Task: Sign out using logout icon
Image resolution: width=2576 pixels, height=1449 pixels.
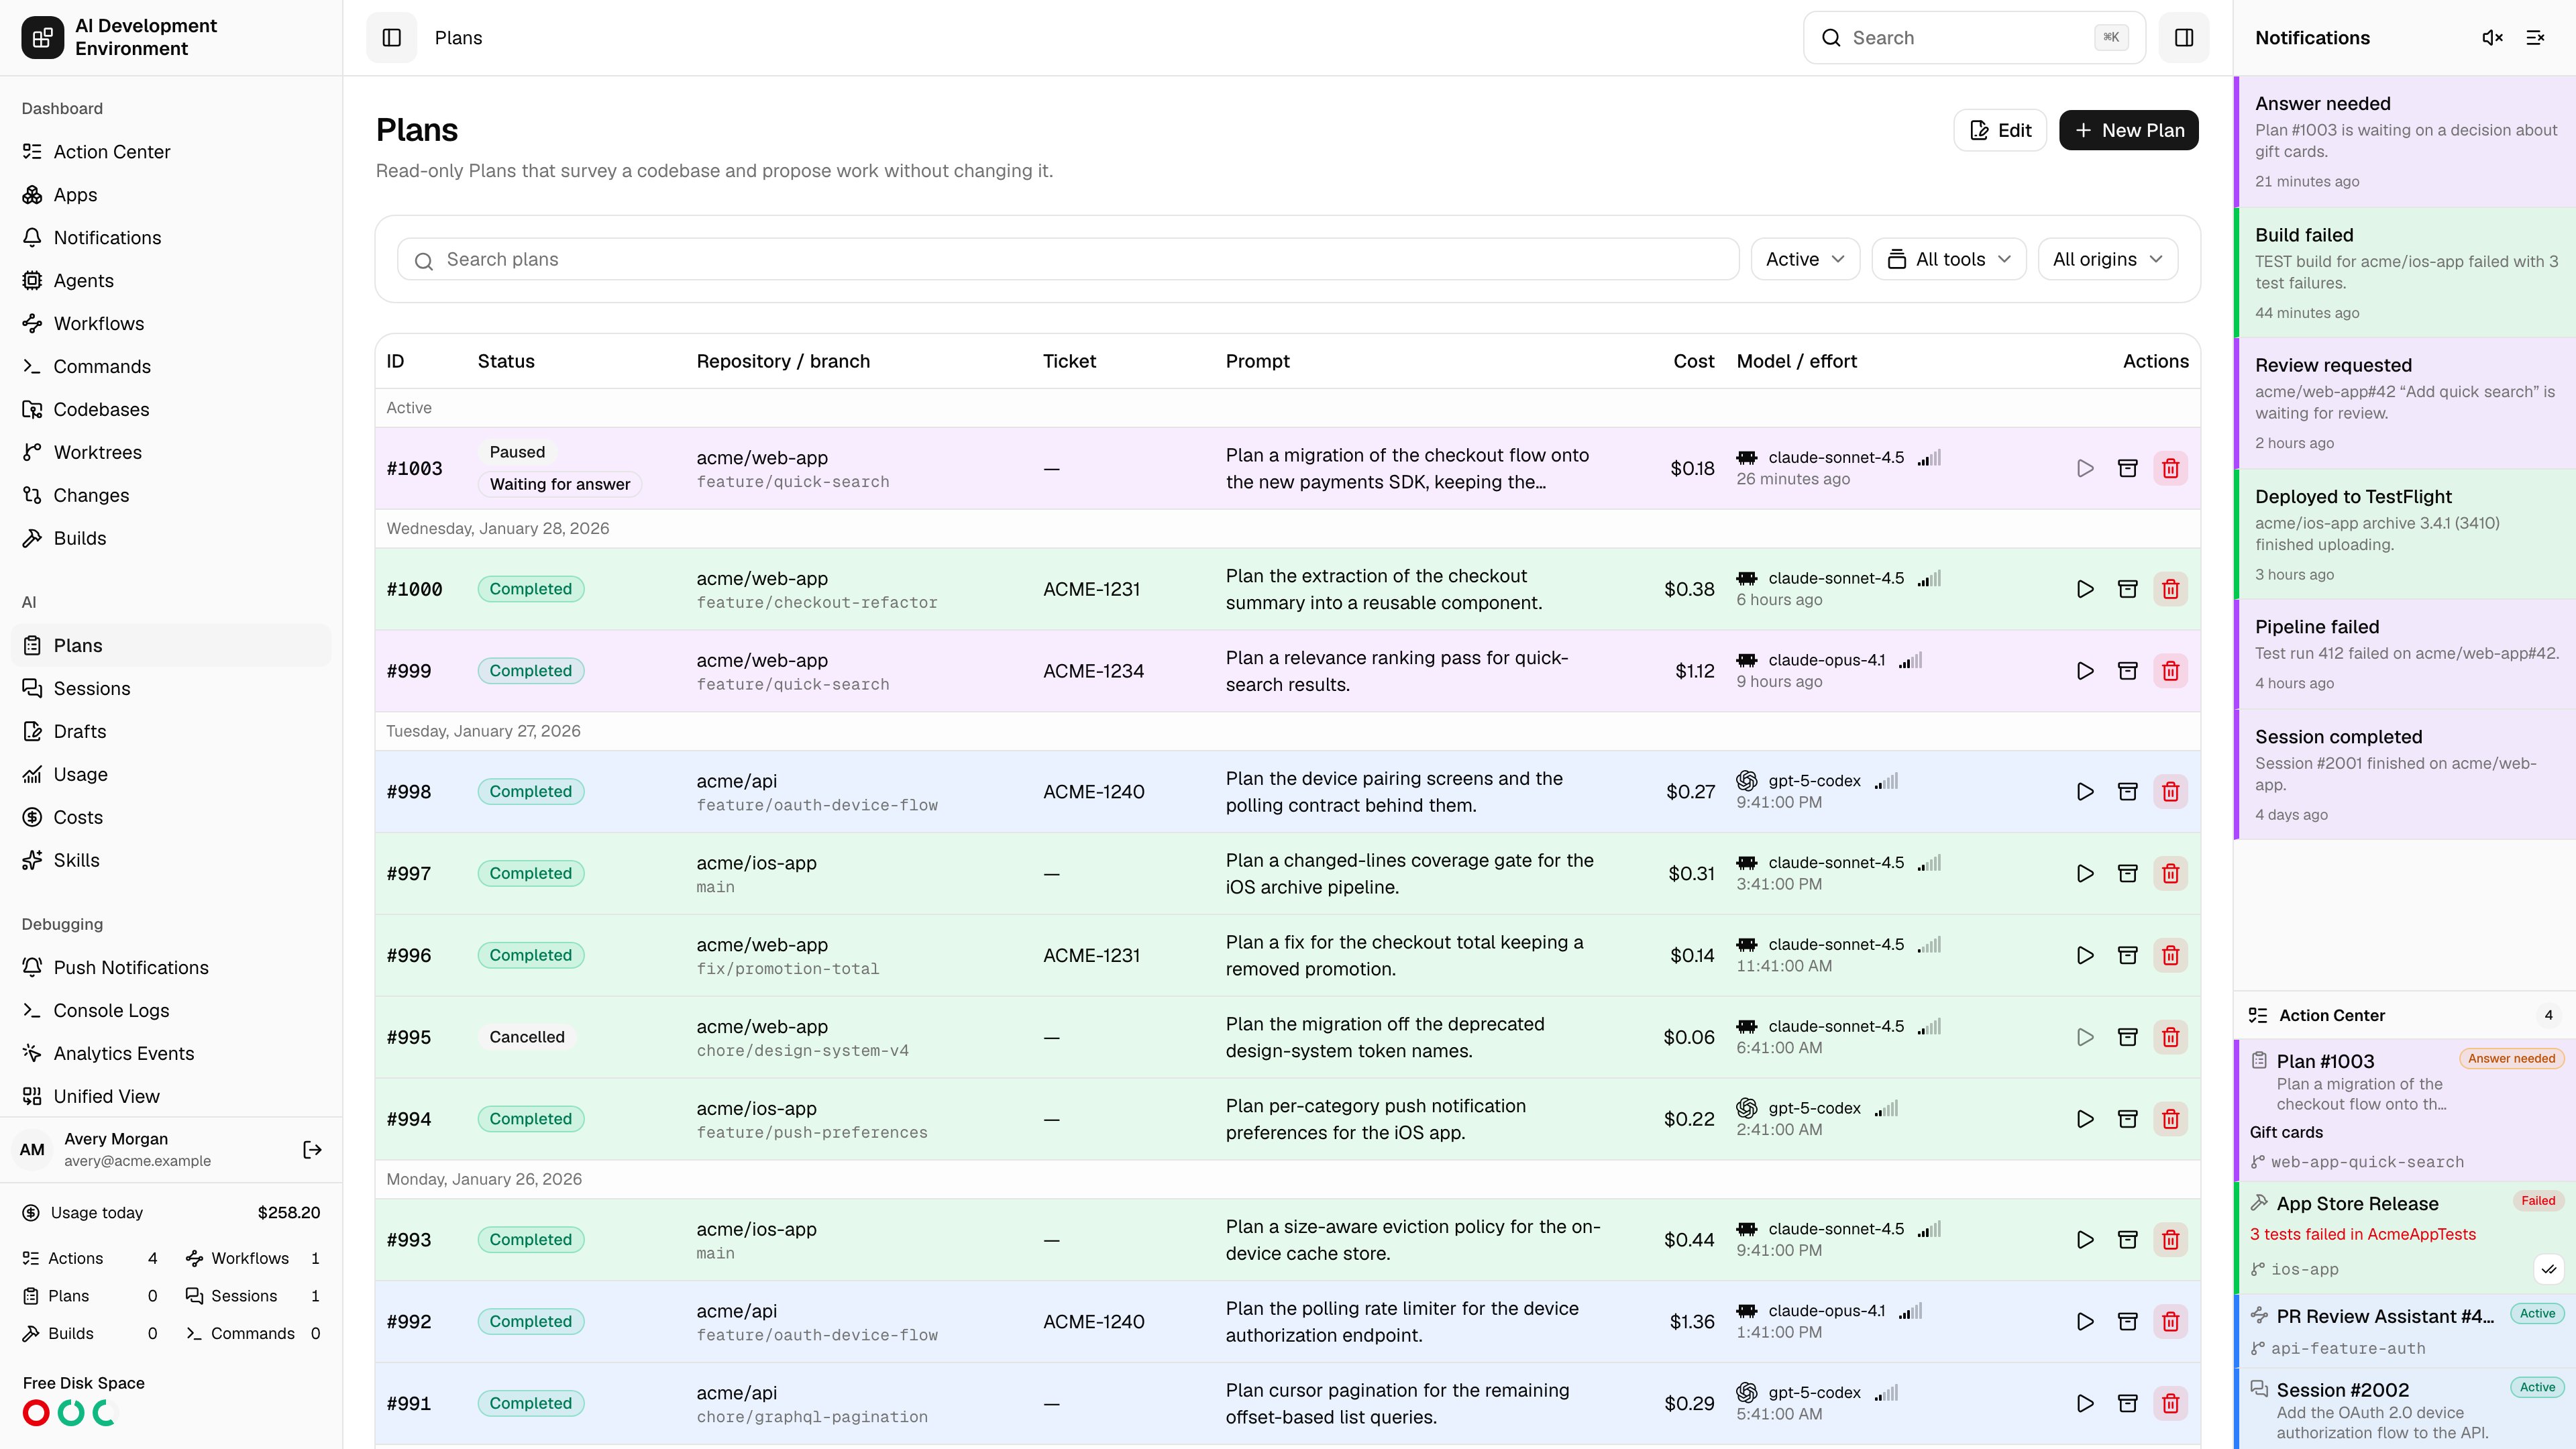Action: click(x=312, y=1150)
